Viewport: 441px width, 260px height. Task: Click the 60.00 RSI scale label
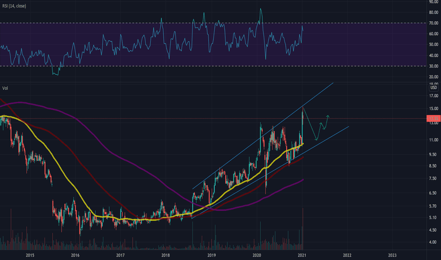[434, 34]
